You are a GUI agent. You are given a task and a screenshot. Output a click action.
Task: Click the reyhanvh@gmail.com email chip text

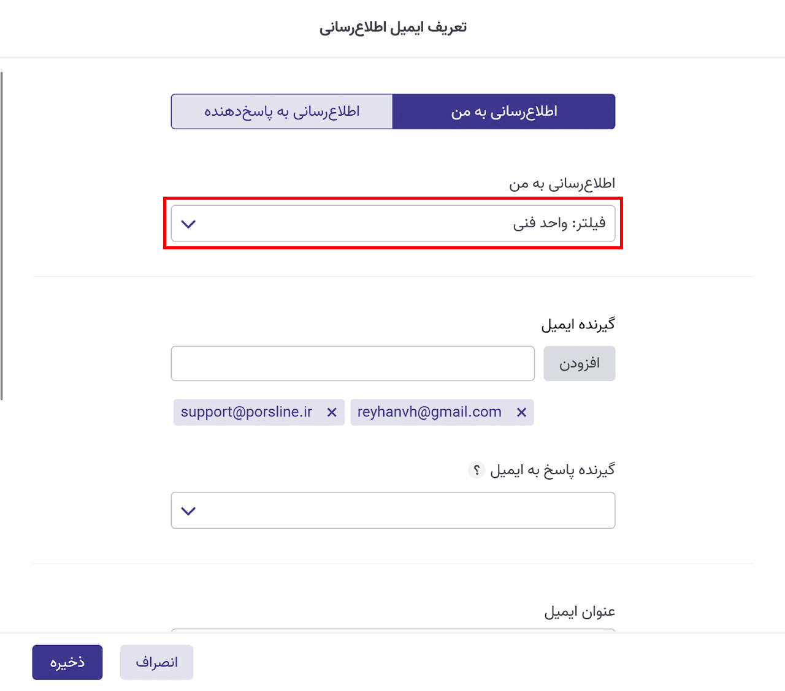[x=429, y=412]
